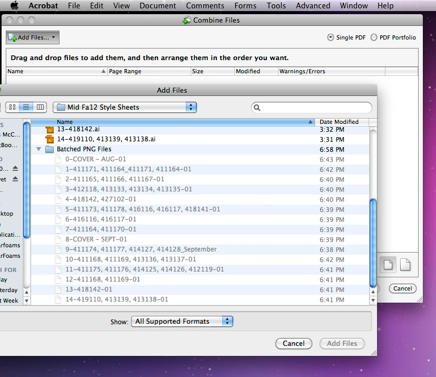Switch to column view in Add Files dialog
Viewport: 436px width, 377px height.
click(x=40, y=107)
